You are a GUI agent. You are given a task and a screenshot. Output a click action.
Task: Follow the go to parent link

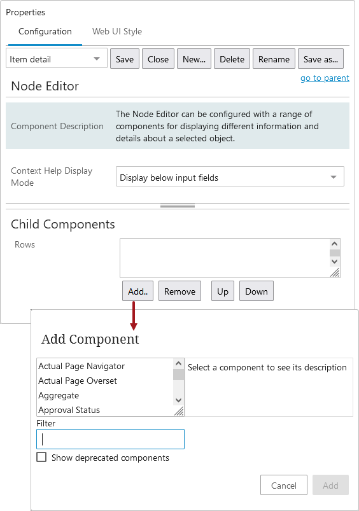[325, 78]
